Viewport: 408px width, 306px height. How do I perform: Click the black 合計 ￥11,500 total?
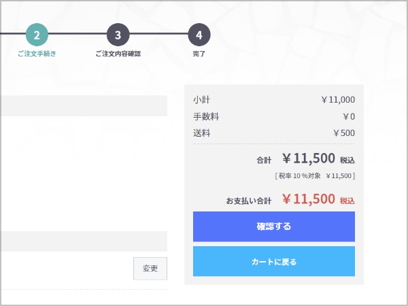click(308, 159)
